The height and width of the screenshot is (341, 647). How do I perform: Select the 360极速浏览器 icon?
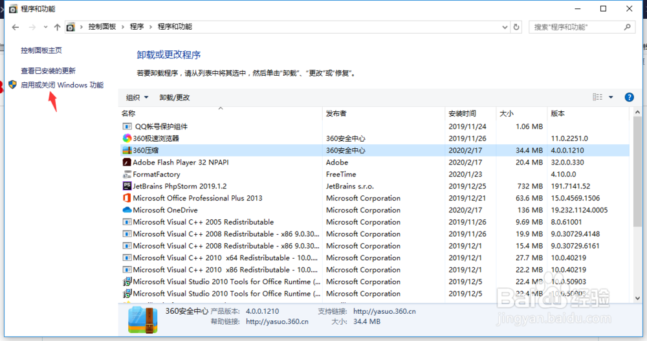coord(127,138)
